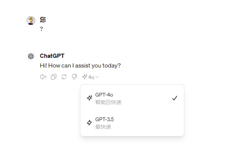Click the user profile avatar picture
The image size is (226, 151).
(31, 21)
